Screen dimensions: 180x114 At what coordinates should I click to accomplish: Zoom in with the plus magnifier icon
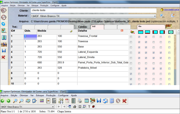click(x=15, y=101)
